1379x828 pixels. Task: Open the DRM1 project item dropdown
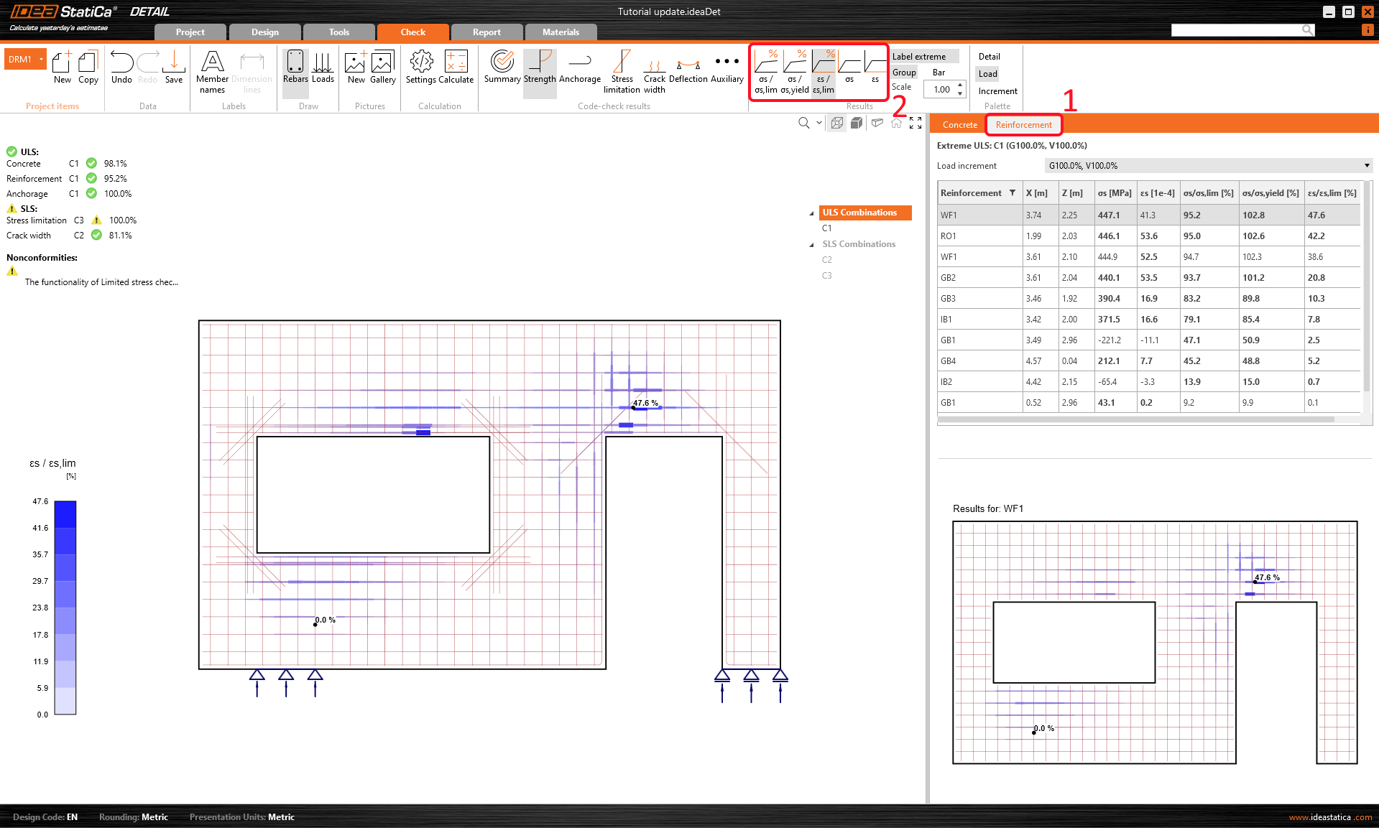[x=41, y=60]
